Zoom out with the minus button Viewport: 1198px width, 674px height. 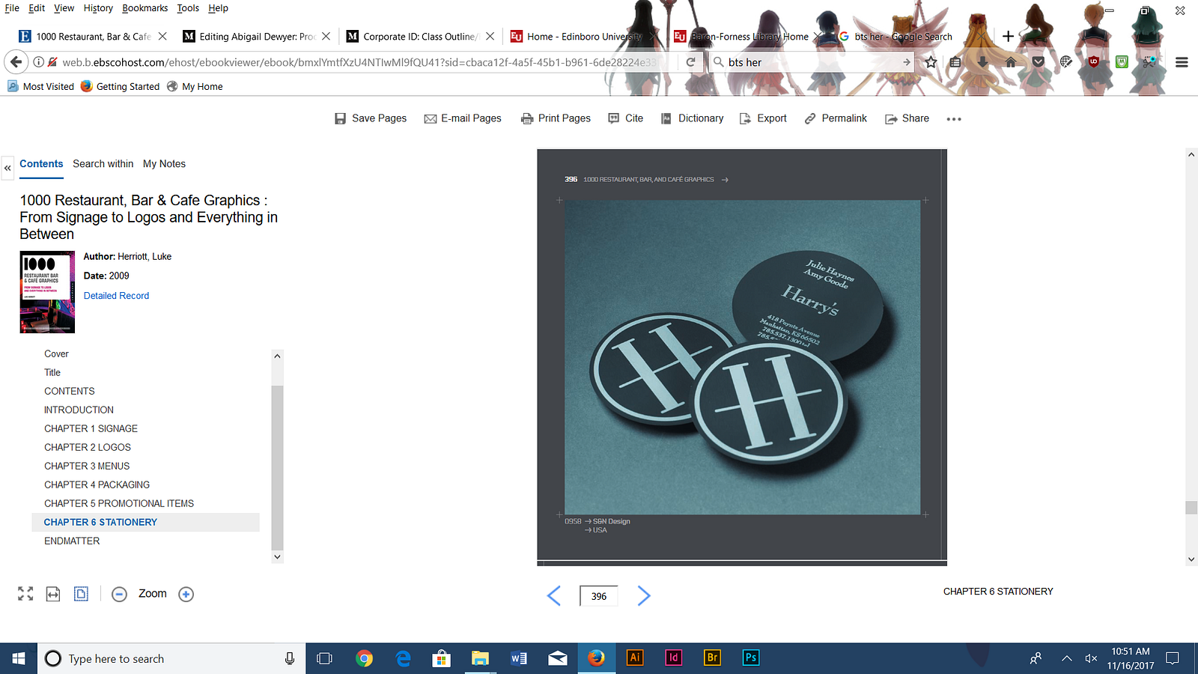point(119,594)
